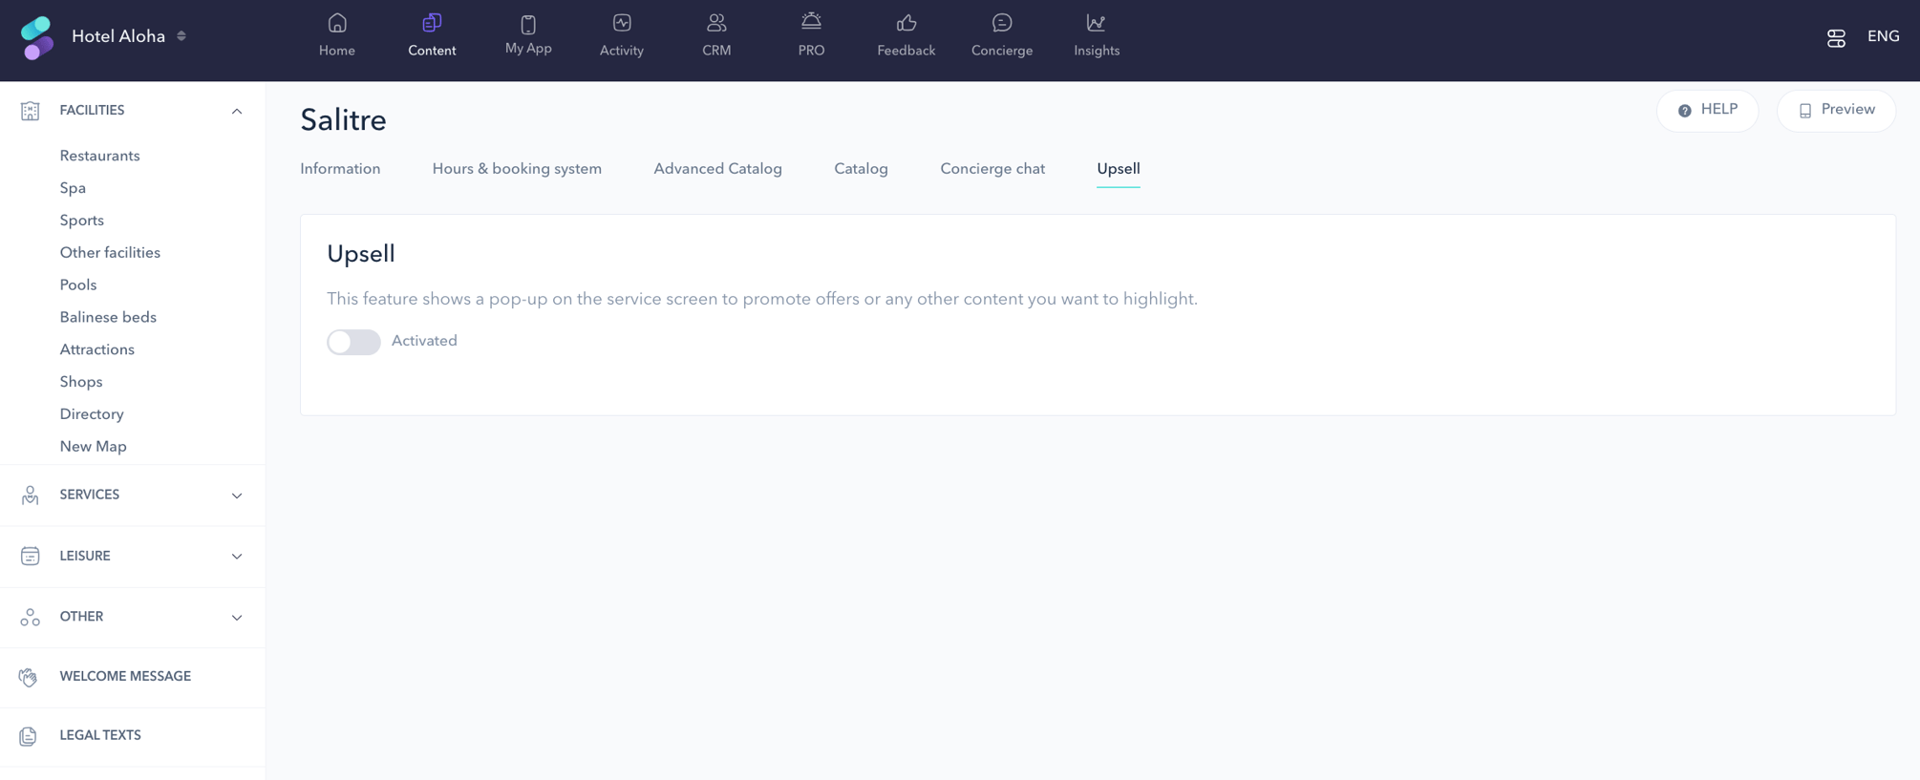This screenshot has height=780, width=1920.
Task: Go to the Activity icon
Action: coord(622,23)
